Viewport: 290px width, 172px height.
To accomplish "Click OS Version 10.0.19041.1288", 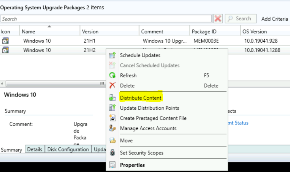I will [x=262, y=50].
